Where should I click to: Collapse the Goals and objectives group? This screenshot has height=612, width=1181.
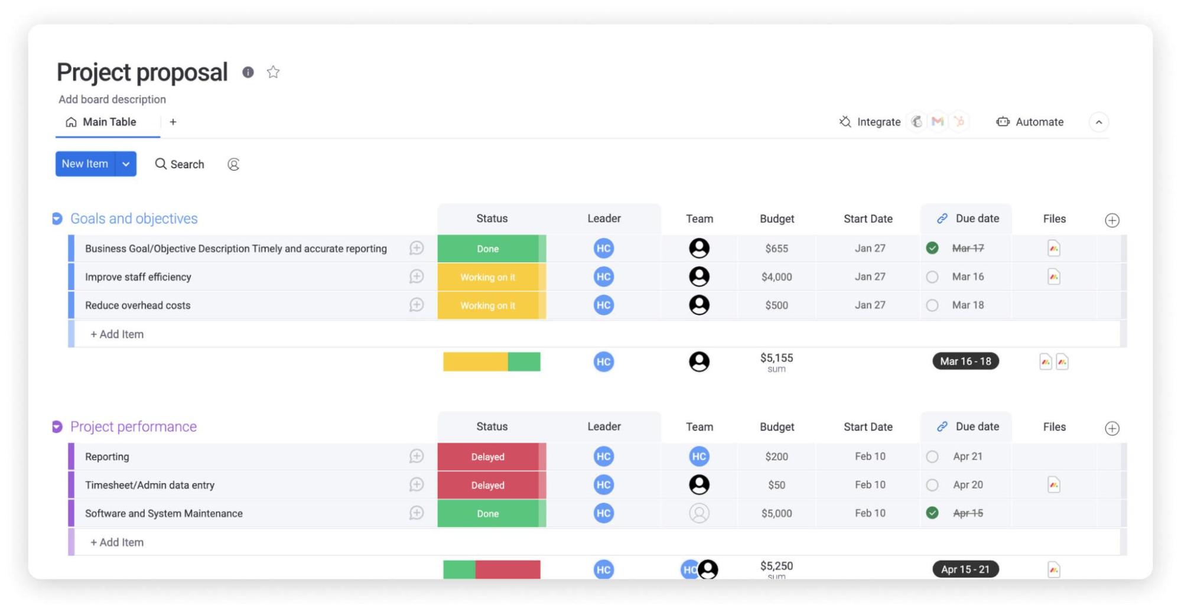click(x=57, y=218)
